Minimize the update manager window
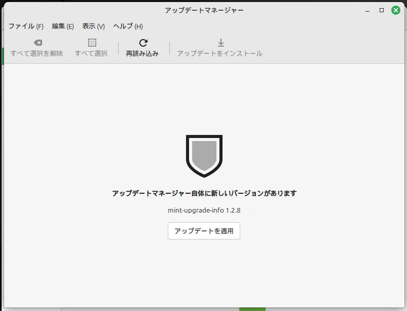 pyautogui.click(x=368, y=10)
